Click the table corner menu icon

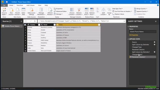tap(25, 25)
